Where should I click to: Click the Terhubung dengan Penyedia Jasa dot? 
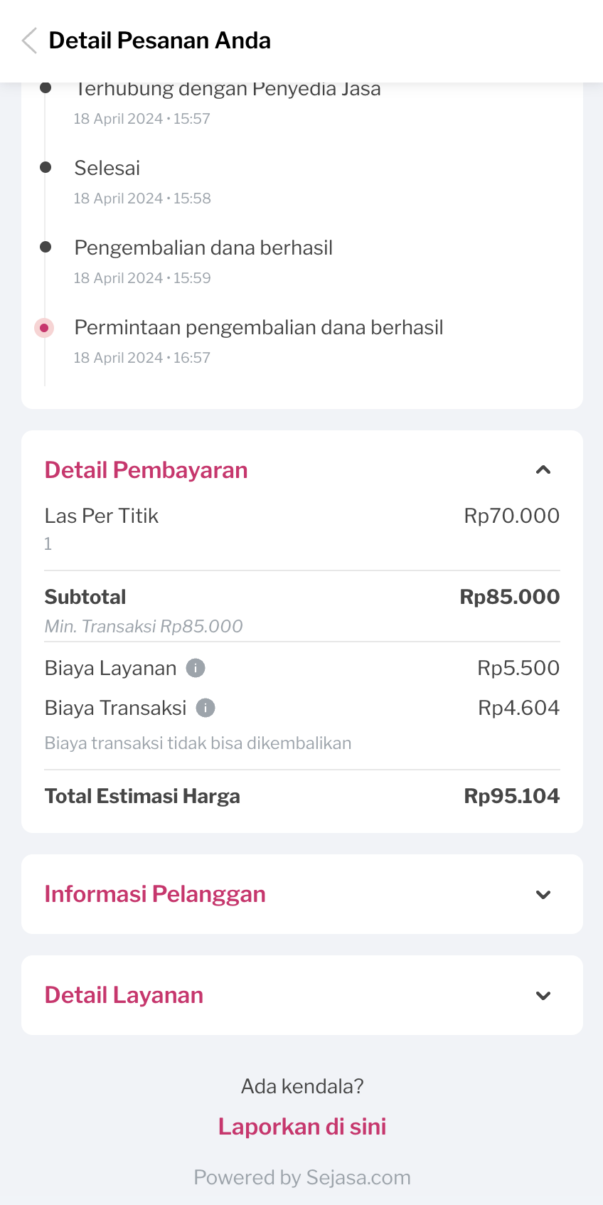(x=46, y=88)
